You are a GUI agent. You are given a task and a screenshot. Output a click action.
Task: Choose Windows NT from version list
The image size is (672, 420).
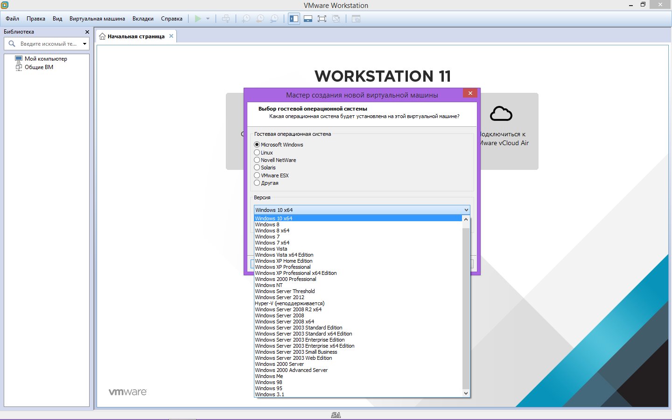358,285
